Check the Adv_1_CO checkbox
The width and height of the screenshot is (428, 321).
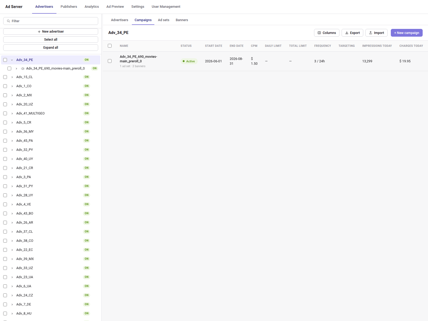(5, 86)
